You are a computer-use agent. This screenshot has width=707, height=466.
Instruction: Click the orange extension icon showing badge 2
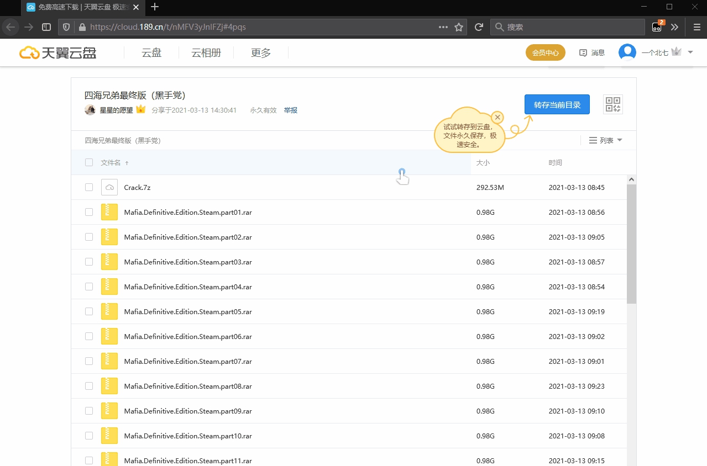tap(657, 27)
